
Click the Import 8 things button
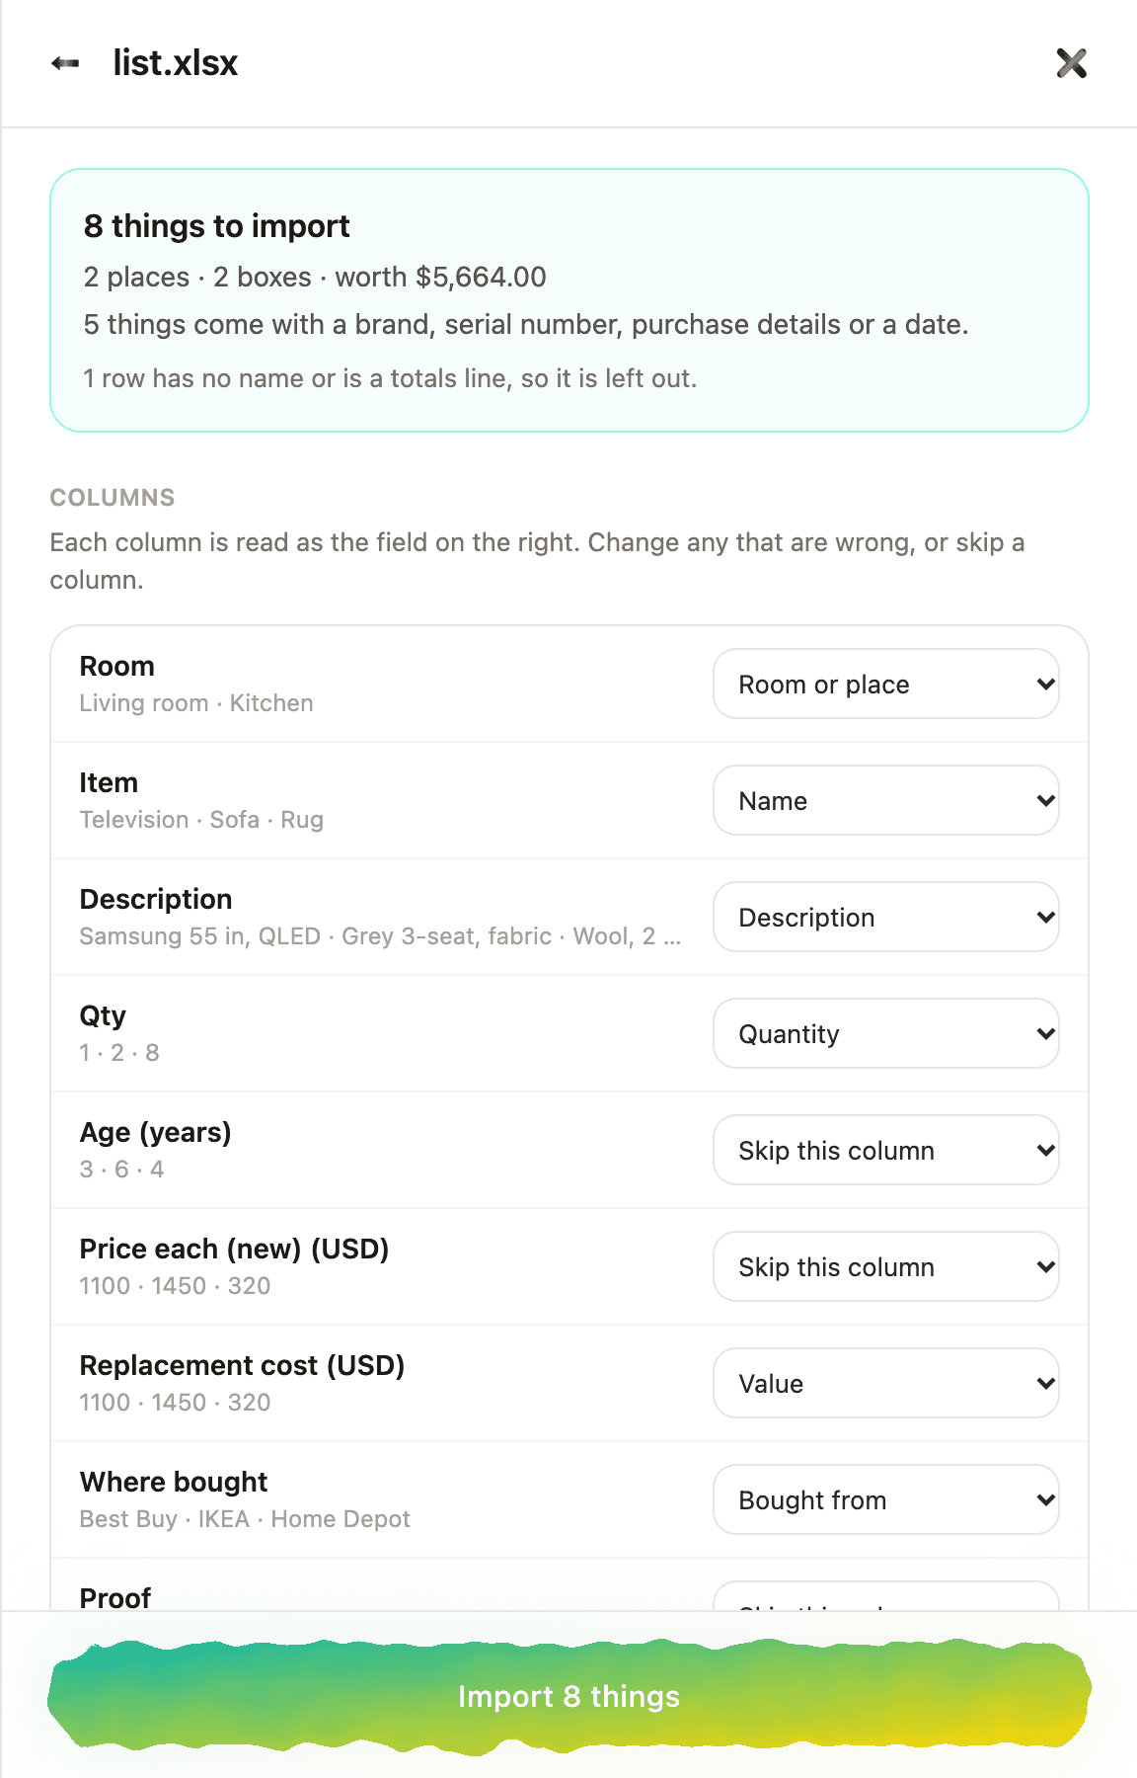tap(569, 1697)
